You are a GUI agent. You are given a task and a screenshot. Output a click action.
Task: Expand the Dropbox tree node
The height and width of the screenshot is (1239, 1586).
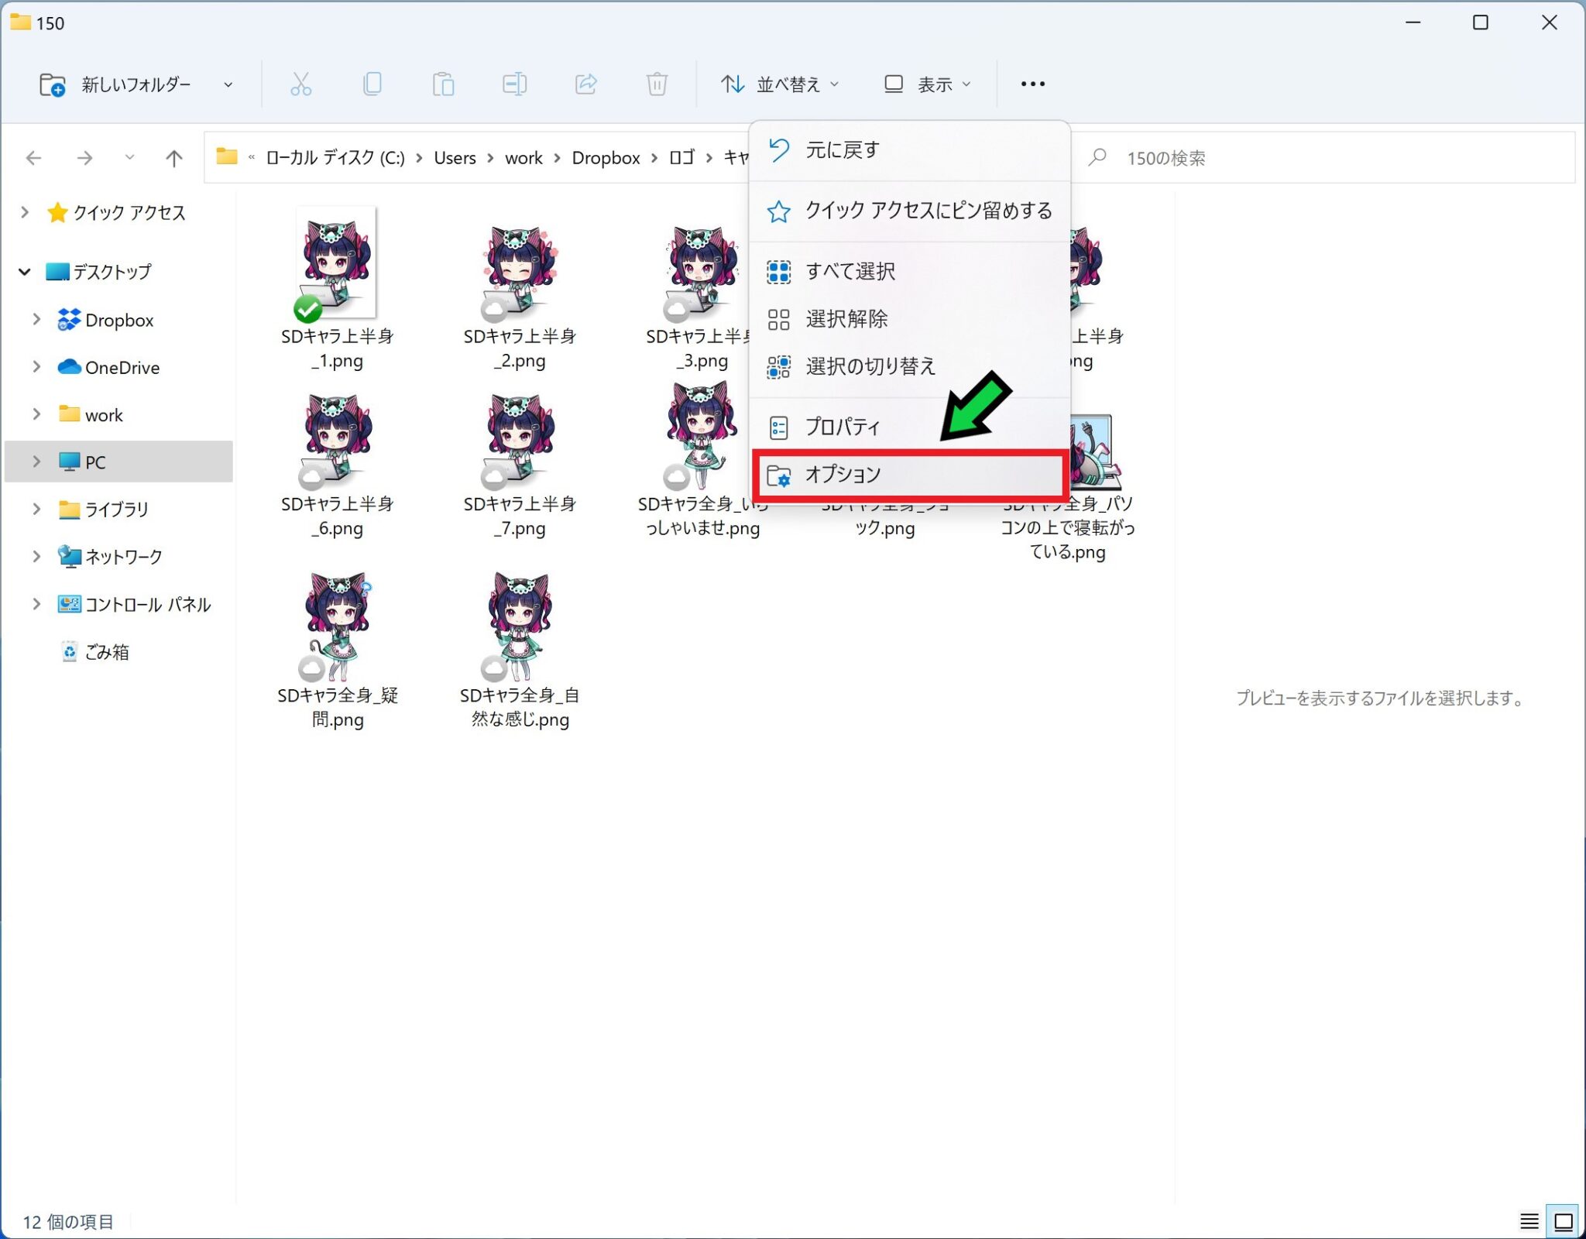click(x=36, y=320)
